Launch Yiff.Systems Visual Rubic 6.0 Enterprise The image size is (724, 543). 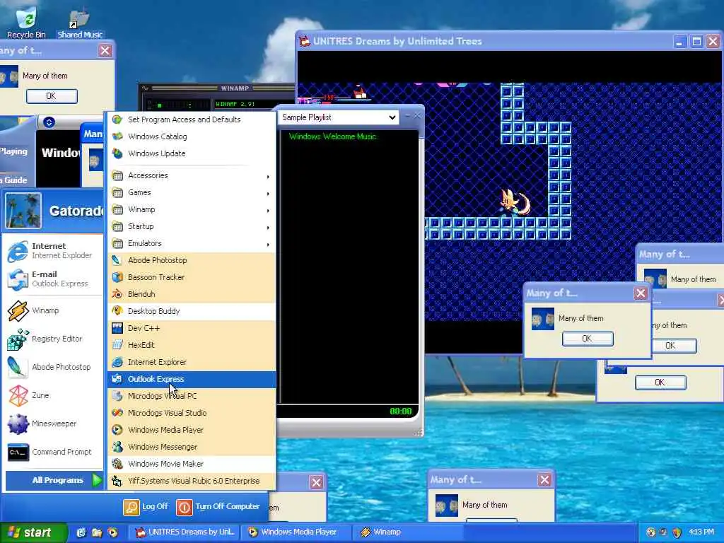coord(192,481)
